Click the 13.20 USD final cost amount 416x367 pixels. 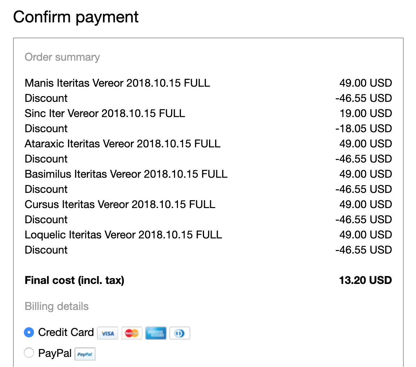pos(365,280)
